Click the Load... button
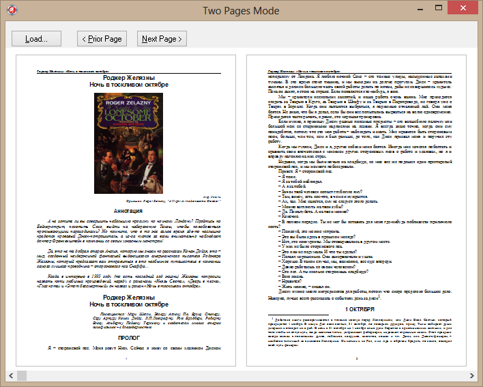The height and width of the screenshot is (387, 483). click(36, 39)
